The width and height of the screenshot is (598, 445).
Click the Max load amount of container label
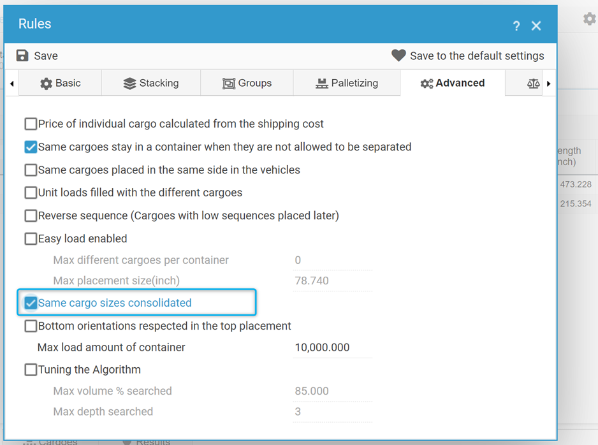coord(111,347)
